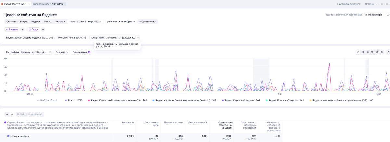This screenshot has height=142, width=390.
Task: Click tooltip 'Клик на позвонить - Большая Красная улица'
Action: pos(117,45)
